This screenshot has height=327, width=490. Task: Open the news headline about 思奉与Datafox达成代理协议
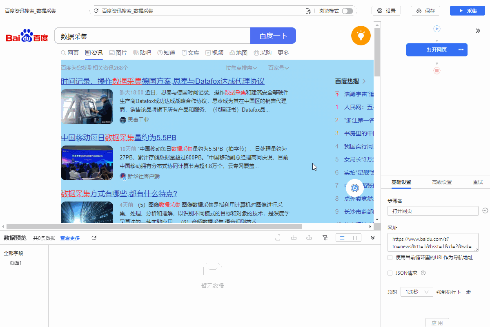pos(163,81)
